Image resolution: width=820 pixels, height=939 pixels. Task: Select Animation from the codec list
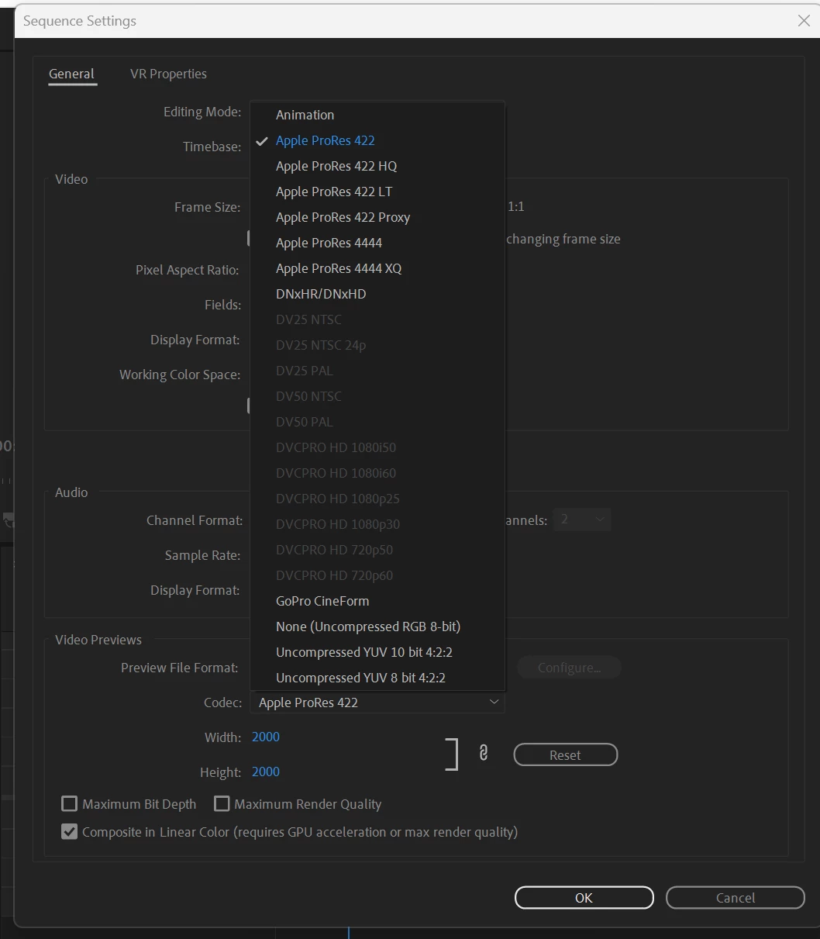(x=377, y=115)
